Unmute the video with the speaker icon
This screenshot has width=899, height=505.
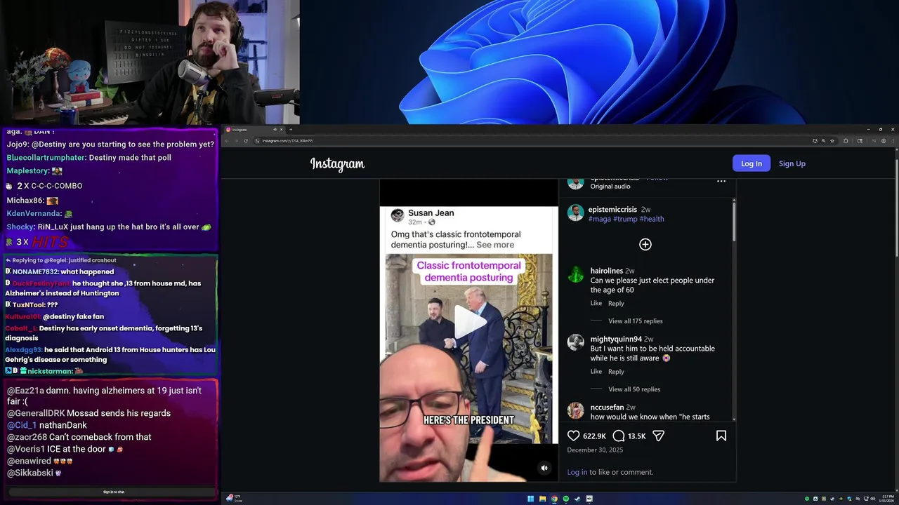click(544, 468)
